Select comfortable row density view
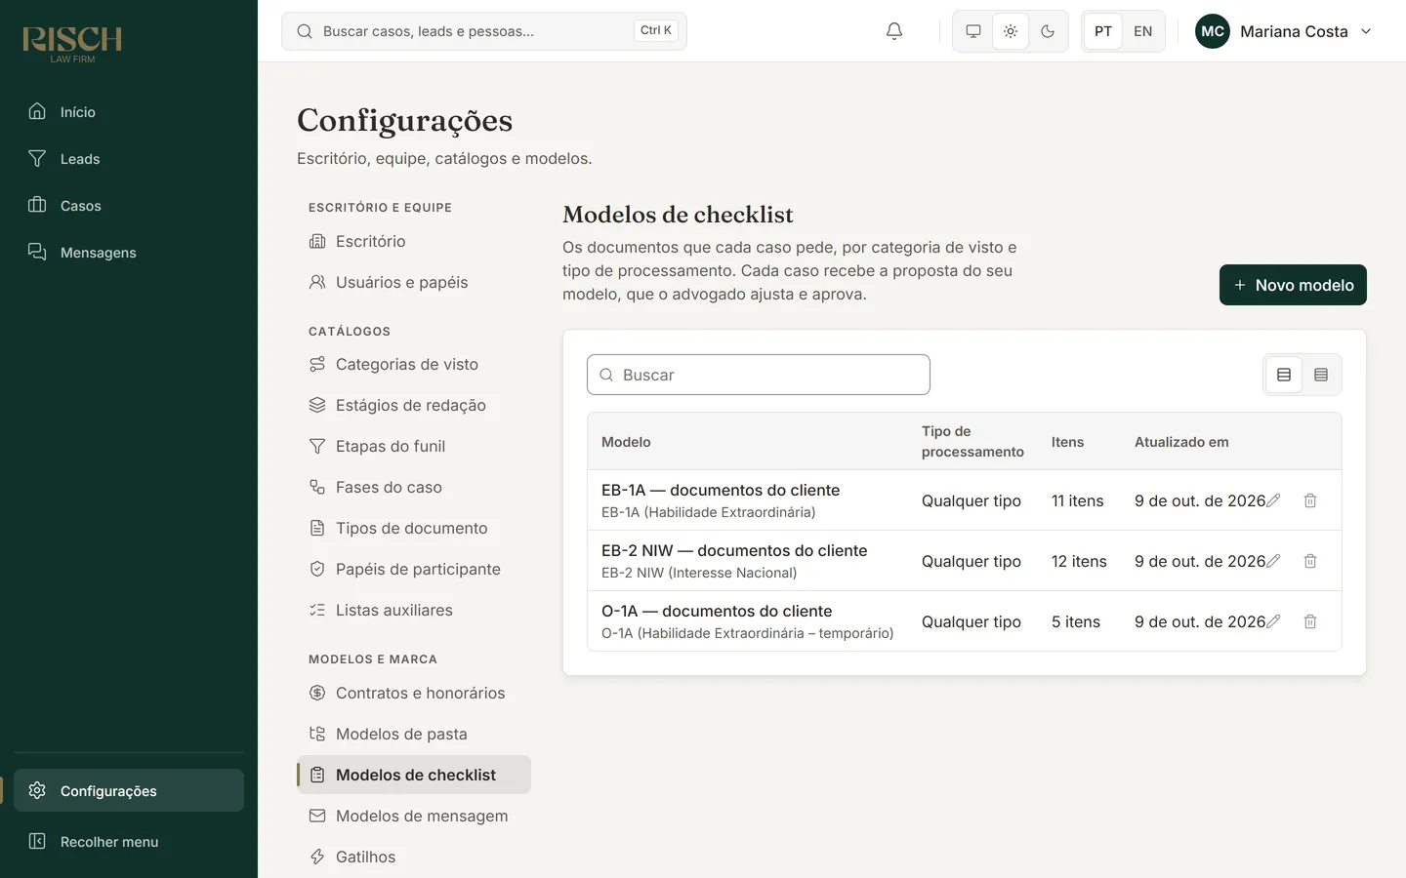This screenshot has height=878, width=1406. 1284,375
